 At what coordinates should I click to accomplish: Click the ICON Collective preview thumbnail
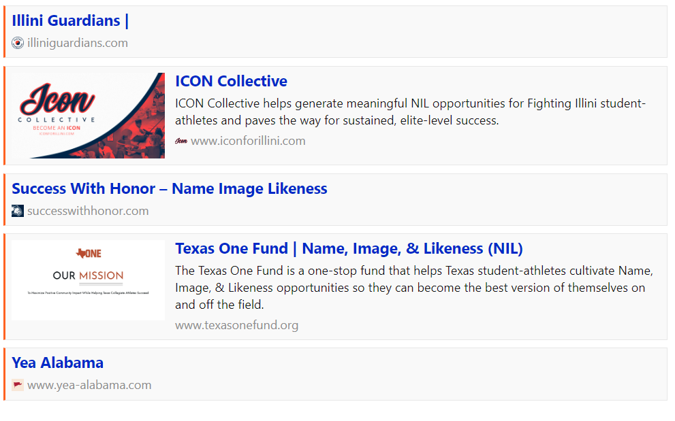pyautogui.click(x=89, y=116)
